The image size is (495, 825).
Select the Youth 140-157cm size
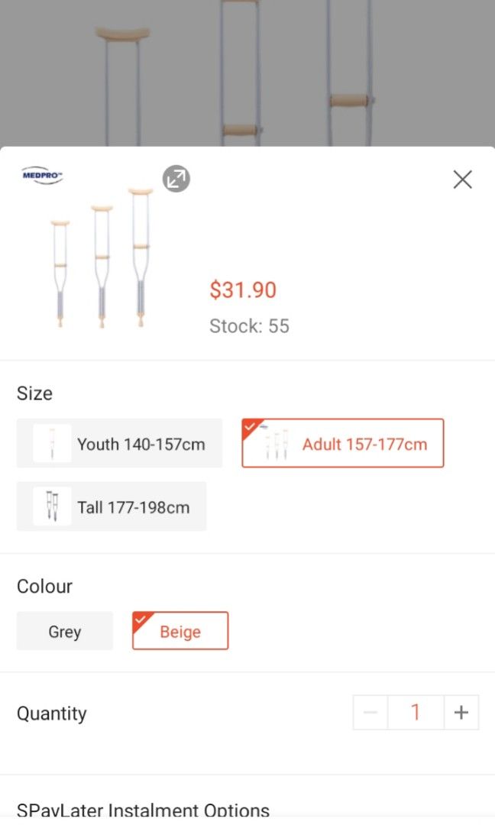point(118,443)
